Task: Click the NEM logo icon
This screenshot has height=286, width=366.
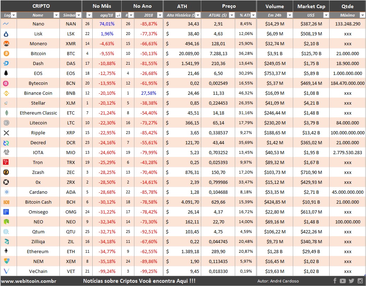Action: 6,261
